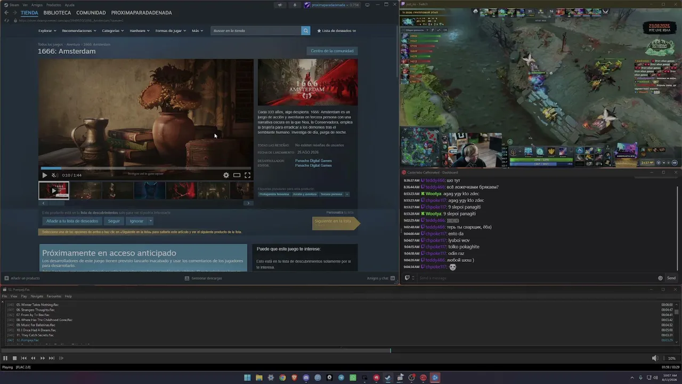Open the Favourites menu in the music player
The height and width of the screenshot is (384, 682).
click(54, 296)
